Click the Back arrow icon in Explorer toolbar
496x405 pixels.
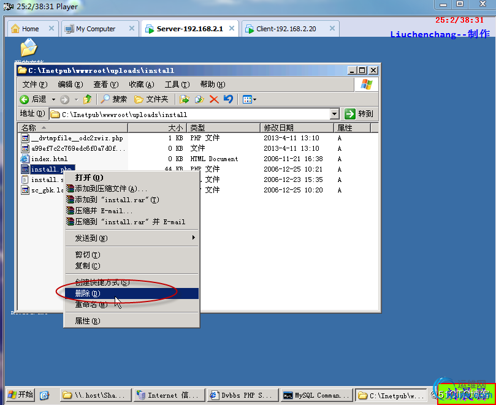pos(25,100)
